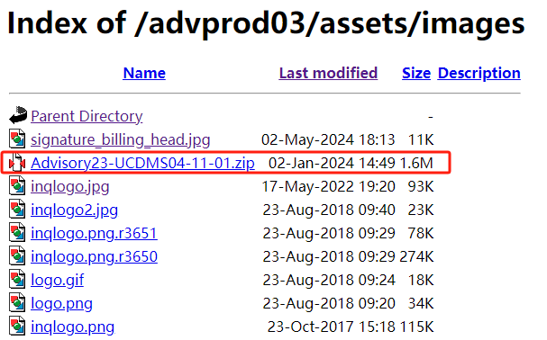The width and height of the screenshot is (547, 340).
Task: Open the inqlogo2.jpg file link
Action: (x=74, y=210)
